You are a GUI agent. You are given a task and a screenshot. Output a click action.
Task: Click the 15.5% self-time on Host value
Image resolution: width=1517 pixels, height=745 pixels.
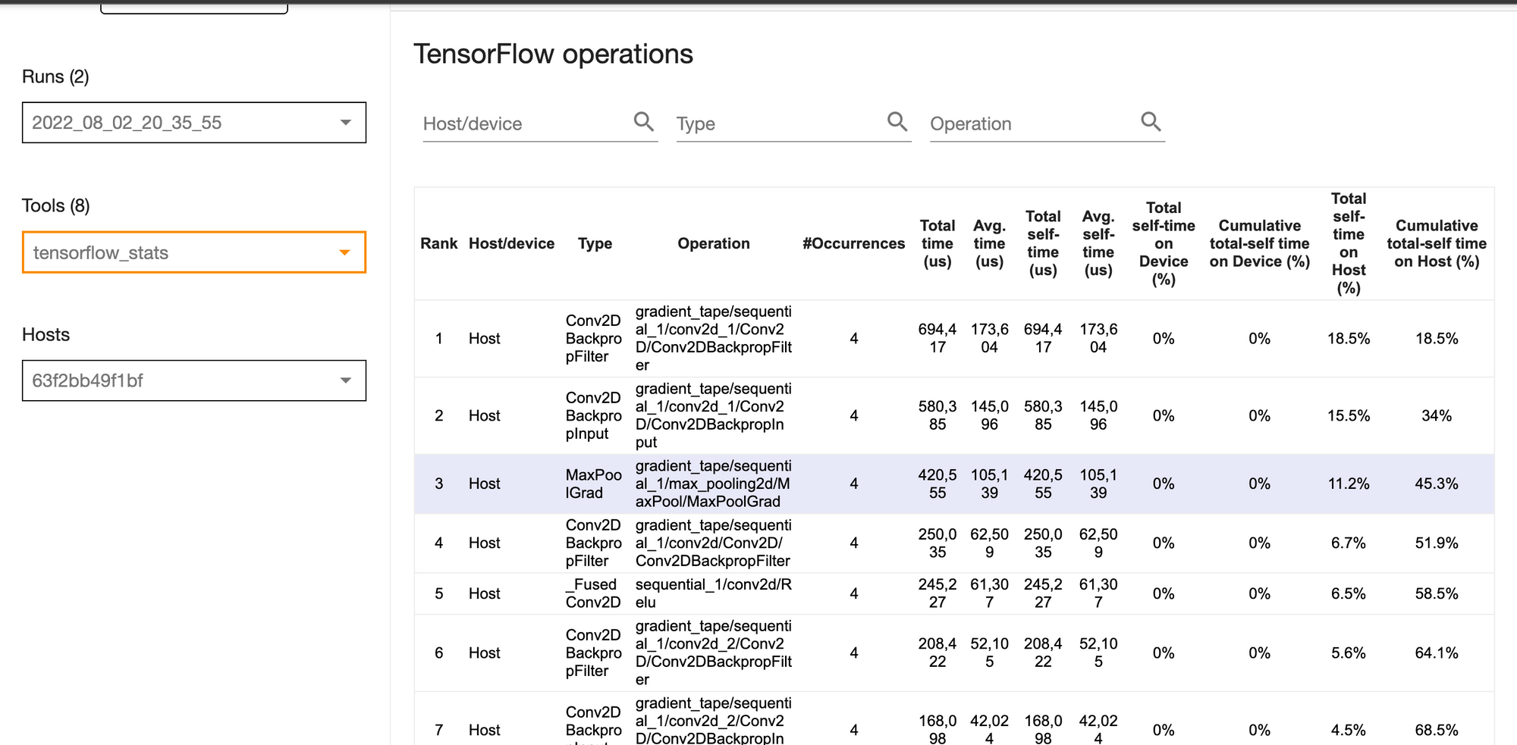[x=1348, y=416]
